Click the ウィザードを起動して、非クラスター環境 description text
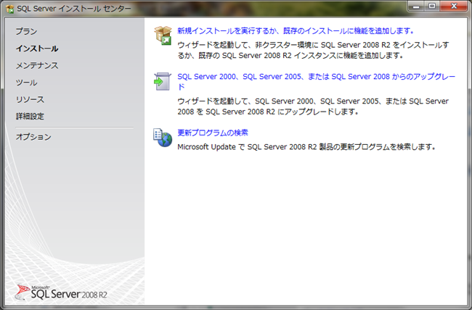Screen dimensions: 472x310 [313, 50]
